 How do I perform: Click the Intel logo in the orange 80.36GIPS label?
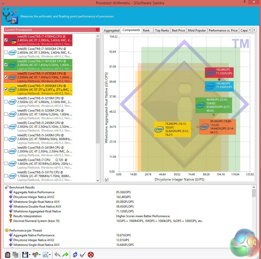tap(205, 126)
